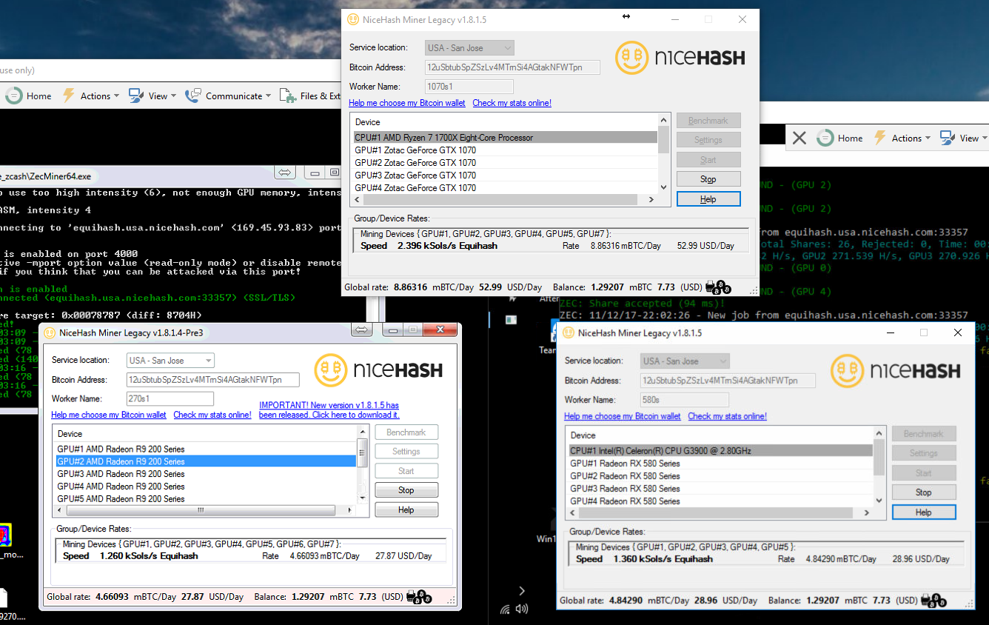Click Worker Name field showing 1070s1
The height and width of the screenshot is (625, 989).
pos(469,87)
